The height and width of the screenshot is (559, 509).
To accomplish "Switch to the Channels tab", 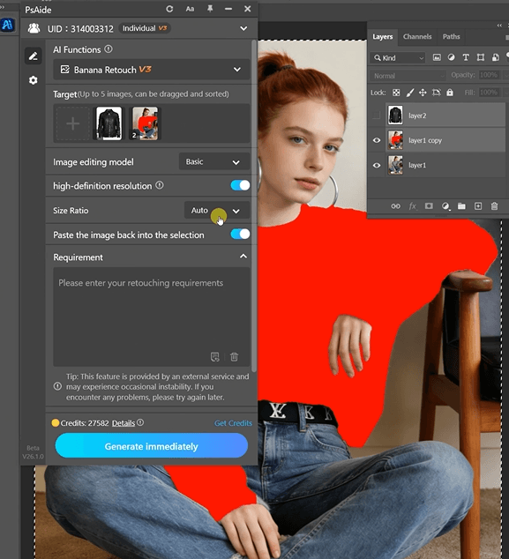I will [x=417, y=37].
